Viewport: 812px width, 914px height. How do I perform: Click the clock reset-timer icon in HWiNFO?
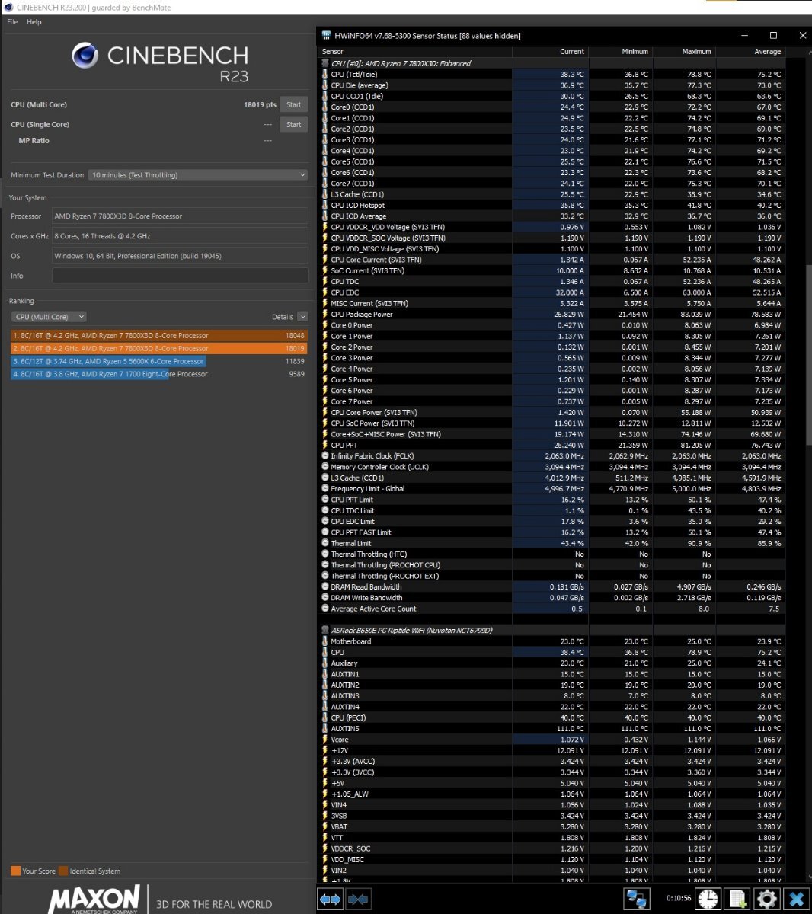coord(708,900)
